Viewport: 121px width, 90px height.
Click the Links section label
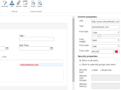(4, 57)
